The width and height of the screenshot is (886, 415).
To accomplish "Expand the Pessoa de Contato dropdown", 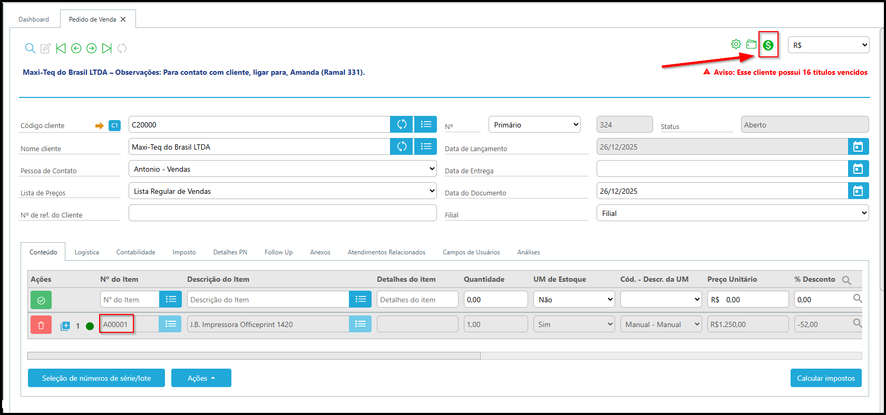I will click(x=283, y=169).
